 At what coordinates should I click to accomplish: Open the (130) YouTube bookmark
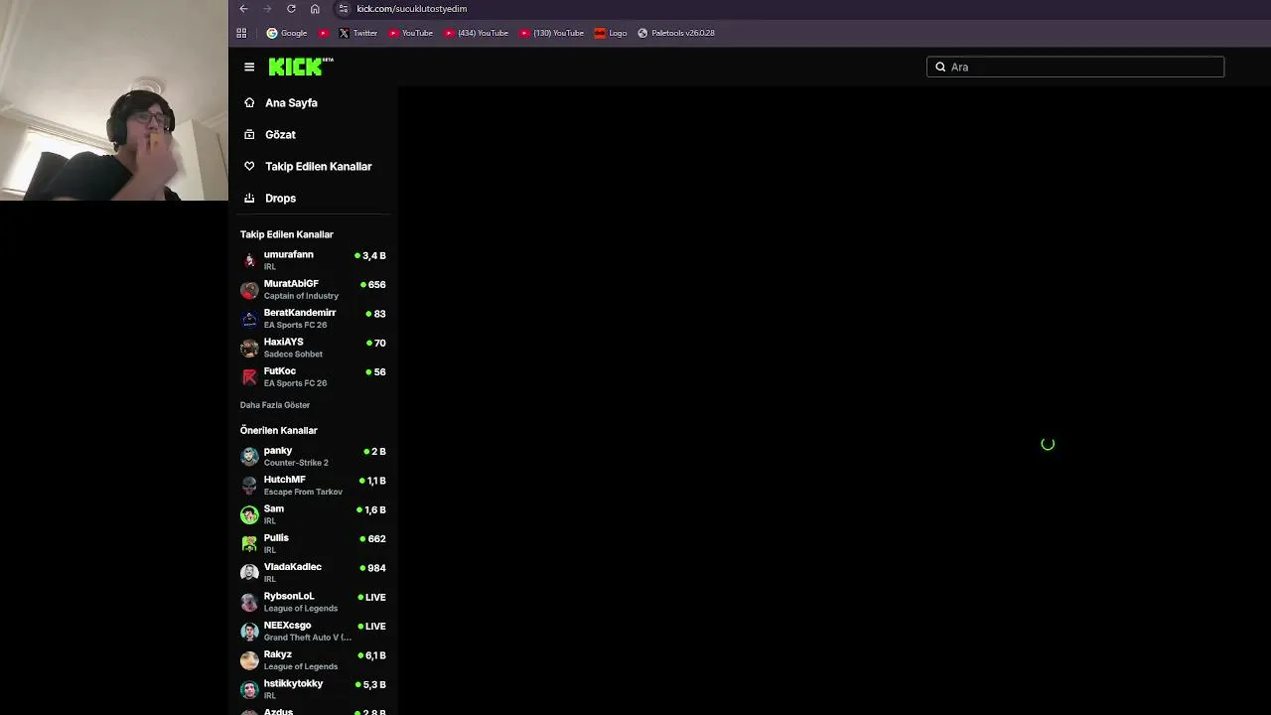[552, 33]
